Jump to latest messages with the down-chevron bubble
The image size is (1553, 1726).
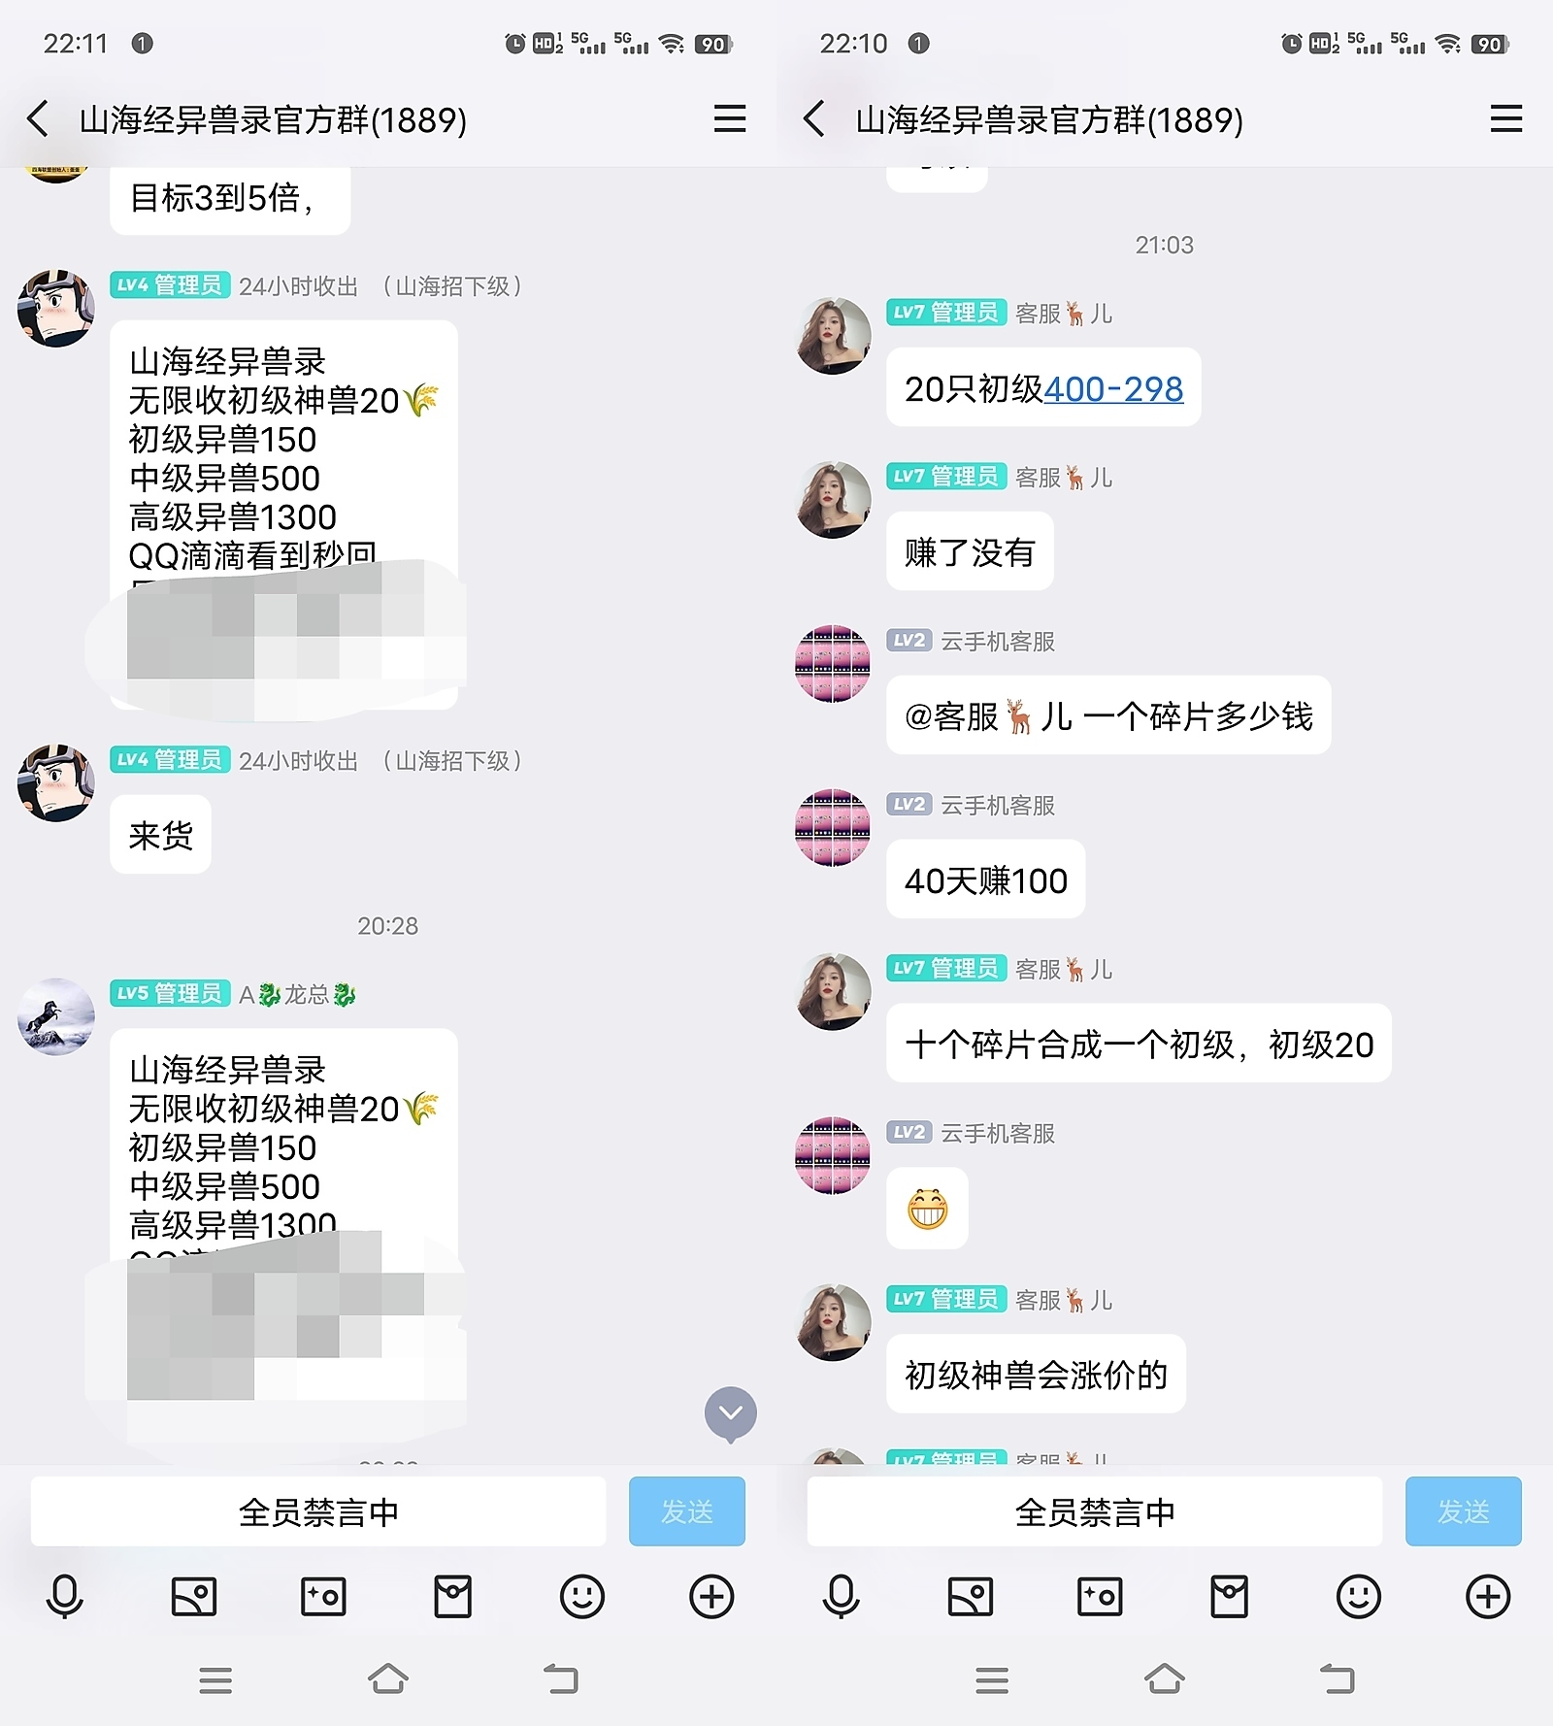pyautogui.click(x=731, y=1414)
